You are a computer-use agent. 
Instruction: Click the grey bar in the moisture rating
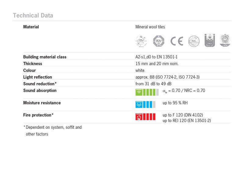click(x=154, y=104)
